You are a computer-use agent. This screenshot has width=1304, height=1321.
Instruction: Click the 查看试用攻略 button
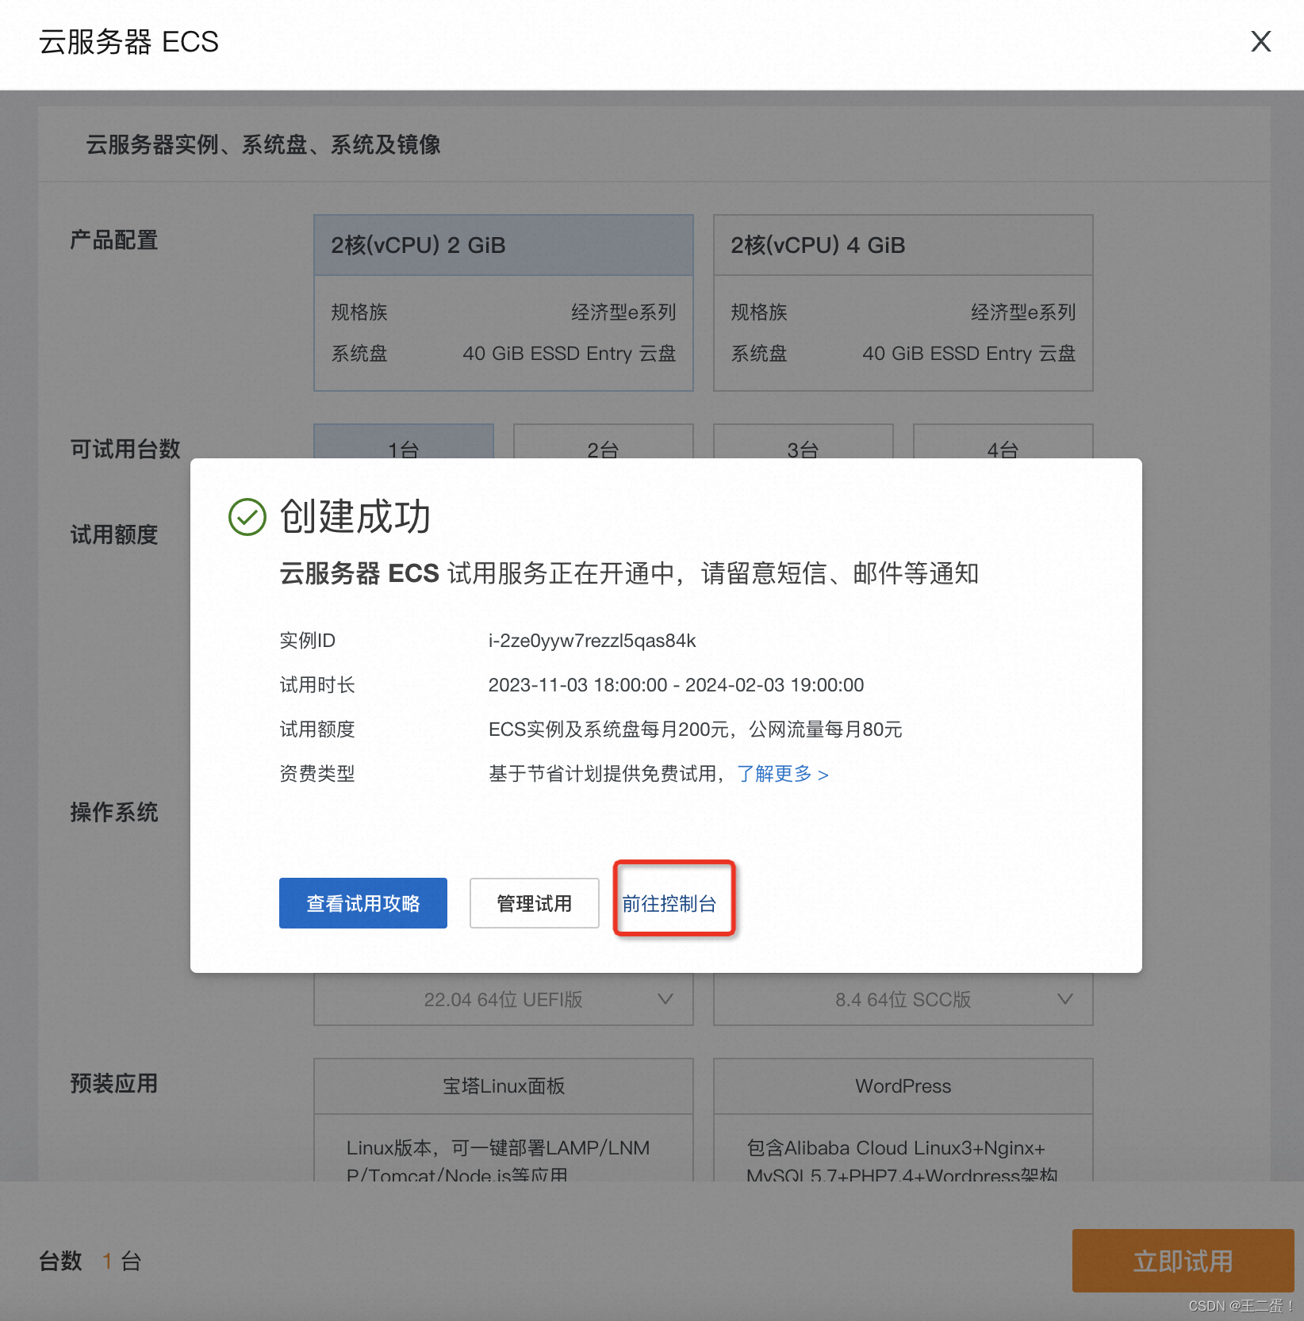point(362,903)
